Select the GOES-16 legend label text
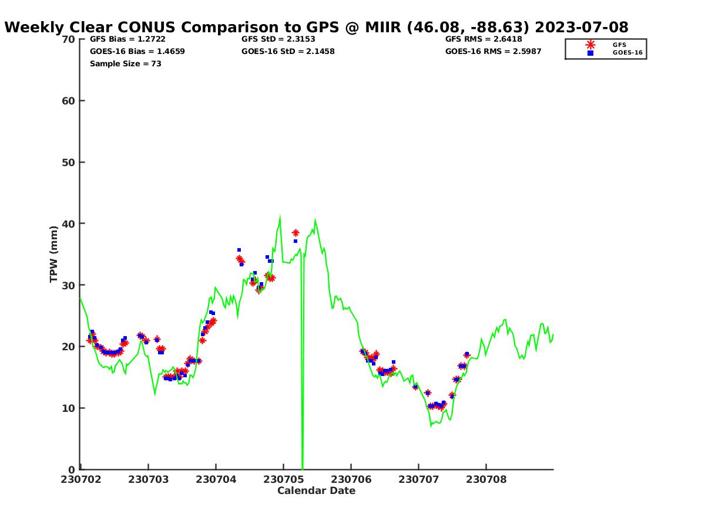This screenshot has width=705, height=528. [x=626, y=53]
